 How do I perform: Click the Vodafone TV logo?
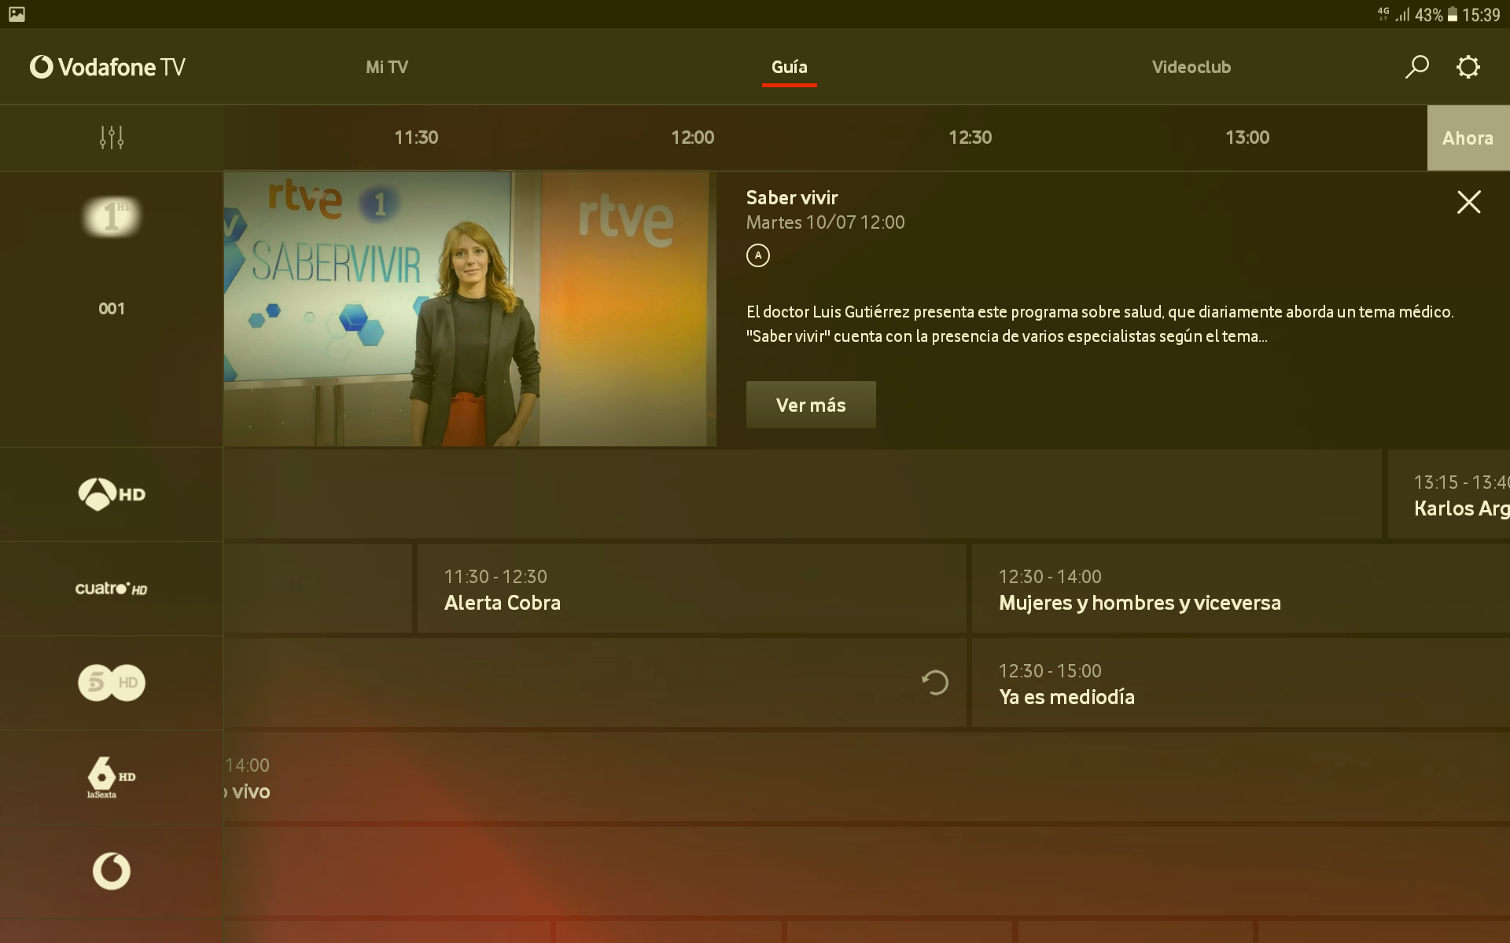pyautogui.click(x=106, y=67)
